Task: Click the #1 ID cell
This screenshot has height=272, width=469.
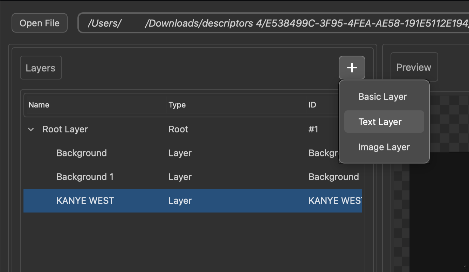Action: click(313, 130)
